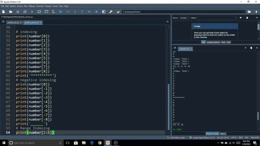Switch to the Files tab

[x=228, y=42]
